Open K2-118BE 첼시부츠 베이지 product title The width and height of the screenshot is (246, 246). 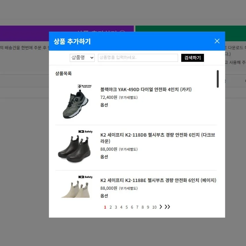tap(158, 180)
